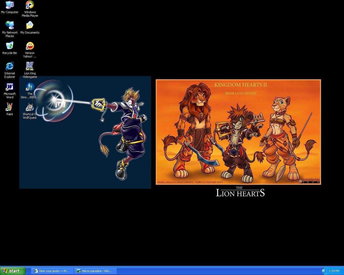
Task: Select the Verizon Yahoo! shortcut icon
Action: tap(30, 46)
